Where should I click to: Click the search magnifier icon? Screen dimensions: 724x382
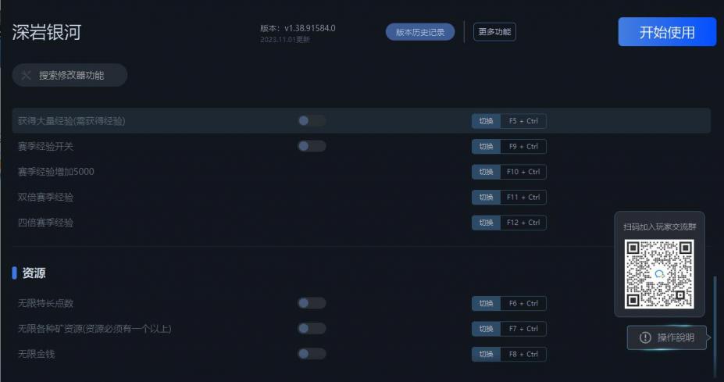pos(27,75)
